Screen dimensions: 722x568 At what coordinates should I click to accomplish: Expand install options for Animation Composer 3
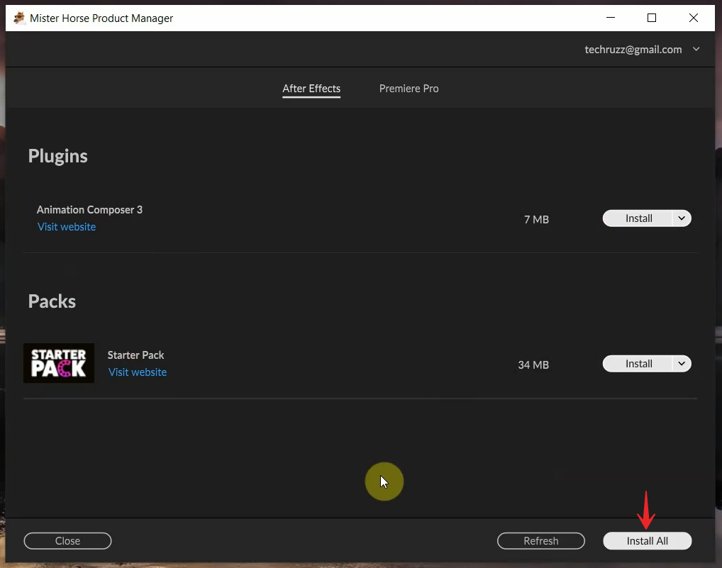pos(681,218)
